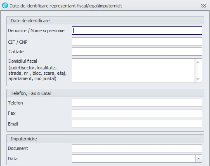The height and width of the screenshot is (166, 210).
Task: Focus the Document field under Imputernicire
Action: [x=137, y=148]
